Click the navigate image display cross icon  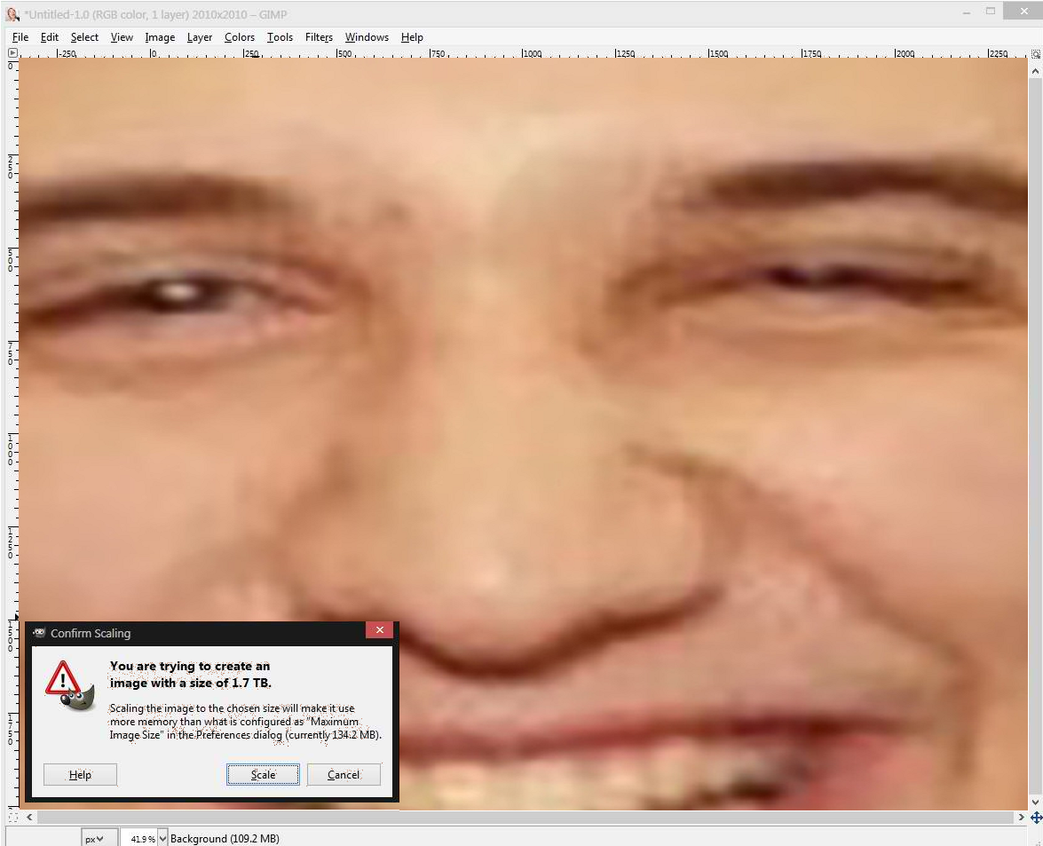pyautogui.click(x=1036, y=818)
